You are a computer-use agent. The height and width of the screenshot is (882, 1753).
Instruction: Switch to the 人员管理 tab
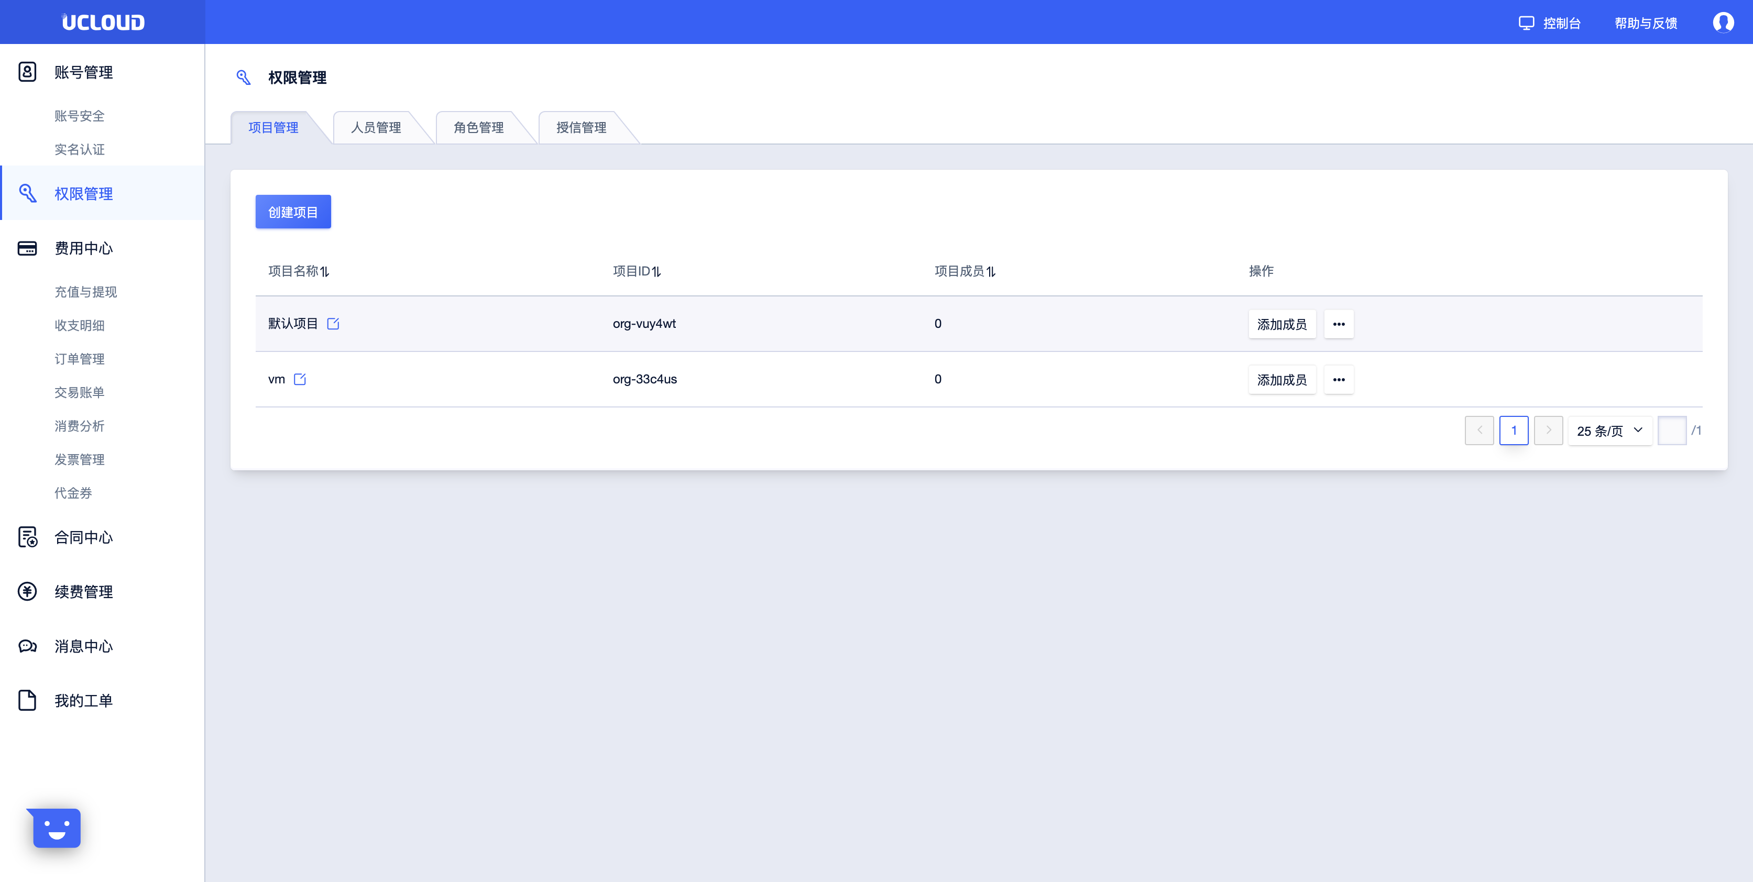(376, 127)
